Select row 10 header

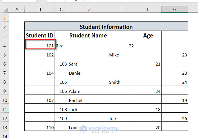pos(5,99)
